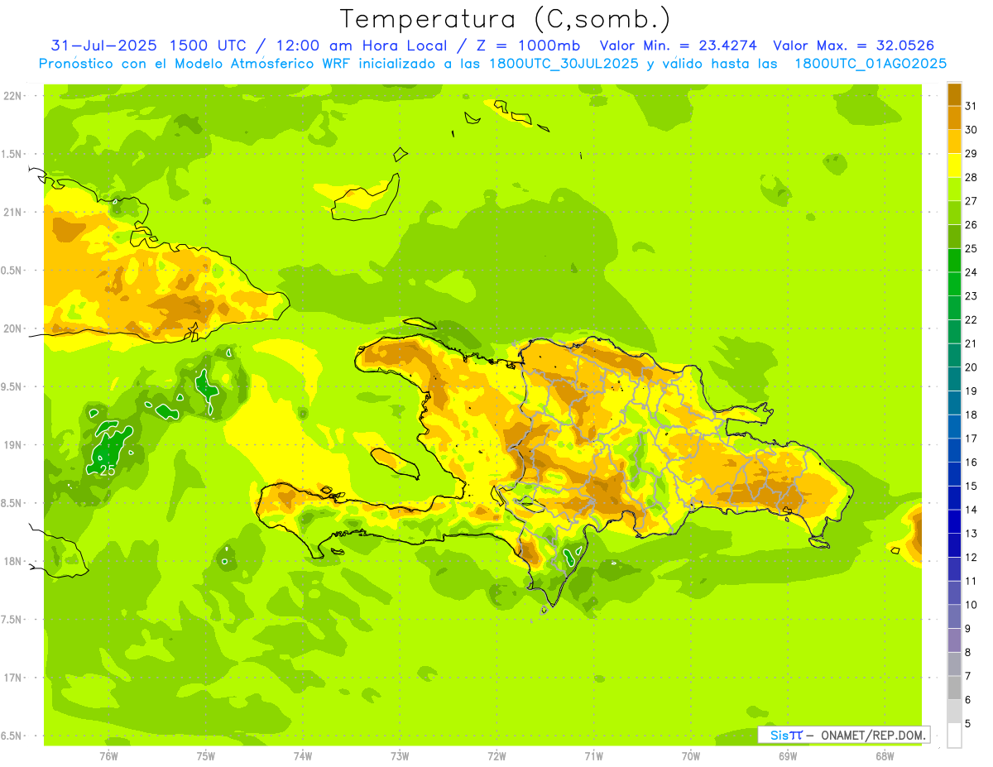
Task: Click the "12" color bar label
Action: point(971,558)
